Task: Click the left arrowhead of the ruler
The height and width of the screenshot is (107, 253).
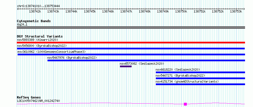Action: [18, 9]
